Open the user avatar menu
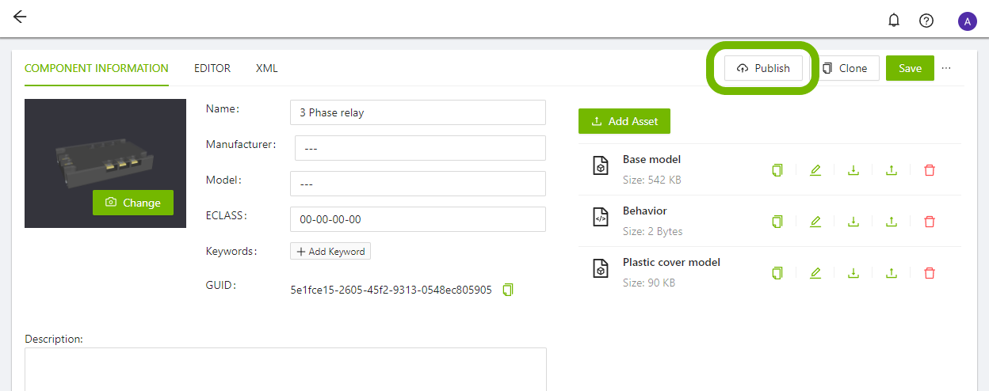The height and width of the screenshot is (391, 989). (x=967, y=21)
